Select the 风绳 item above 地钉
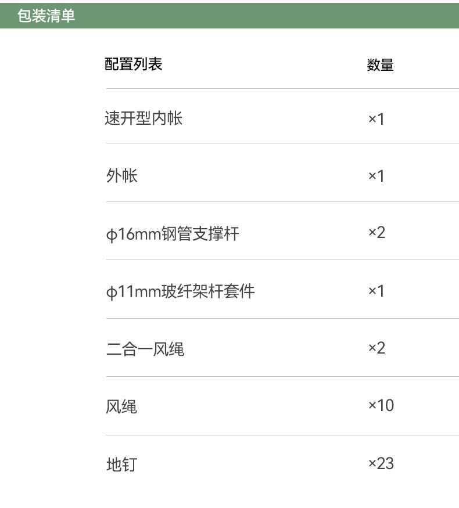The width and height of the screenshot is (459, 508). pyautogui.click(x=122, y=407)
